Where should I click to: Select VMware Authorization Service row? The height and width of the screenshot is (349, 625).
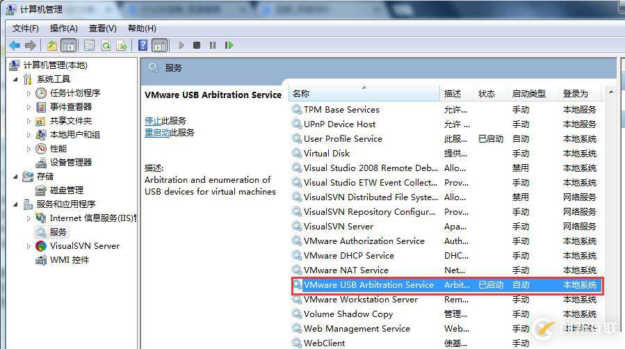coord(446,241)
